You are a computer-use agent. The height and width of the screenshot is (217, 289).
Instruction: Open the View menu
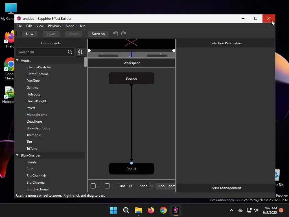tap(40, 26)
